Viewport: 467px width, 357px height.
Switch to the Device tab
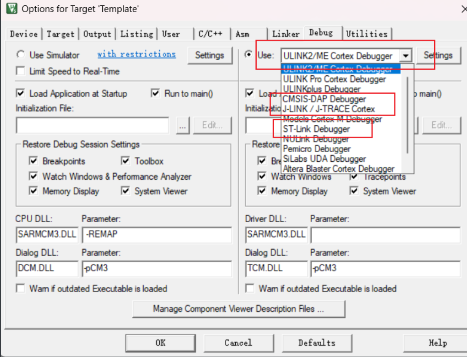tap(24, 34)
